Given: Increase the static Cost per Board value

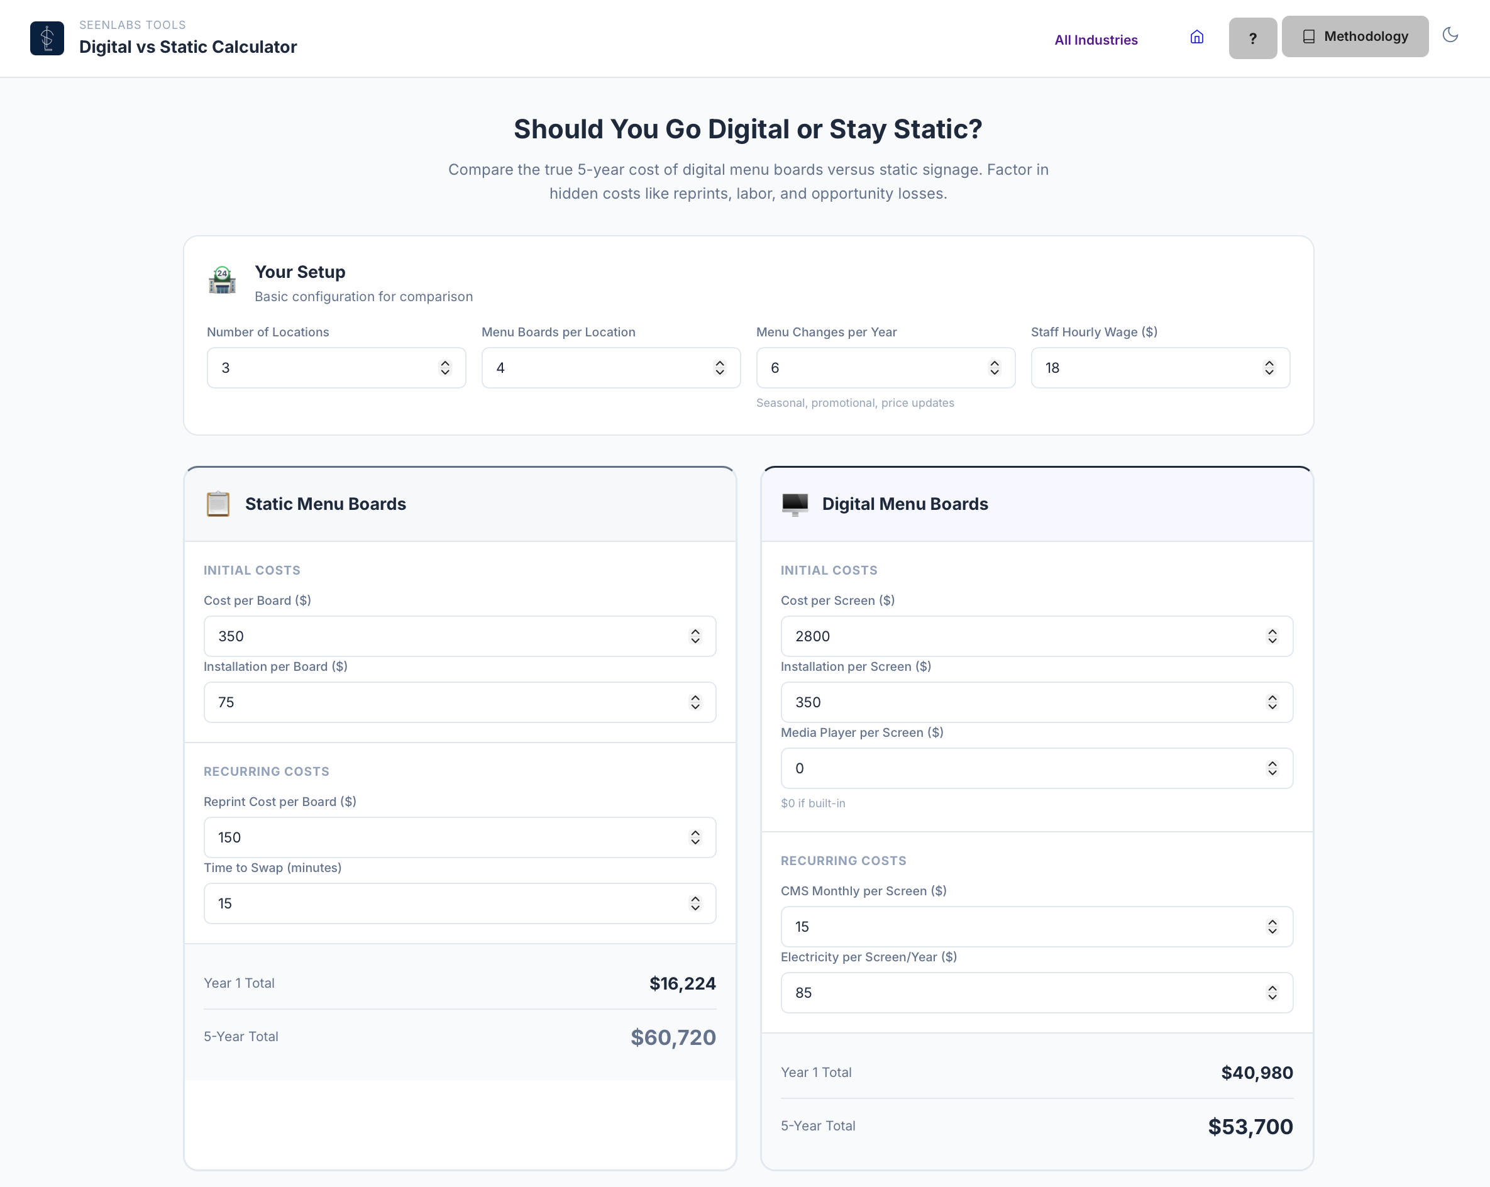Looking at the screenshot, I should pos(695,631).
